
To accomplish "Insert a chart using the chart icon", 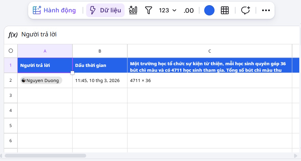I will pyautogui.click(x=133, y=10).
